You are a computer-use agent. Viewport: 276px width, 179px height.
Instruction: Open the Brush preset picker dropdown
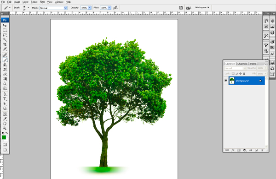(28, 8)
